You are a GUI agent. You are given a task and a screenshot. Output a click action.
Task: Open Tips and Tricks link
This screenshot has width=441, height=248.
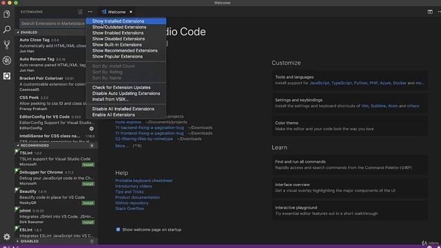click(130, 192)
